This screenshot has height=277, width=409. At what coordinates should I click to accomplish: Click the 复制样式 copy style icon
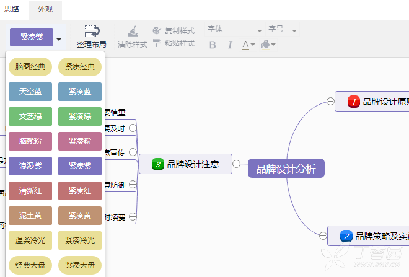[x=157, y=30]
